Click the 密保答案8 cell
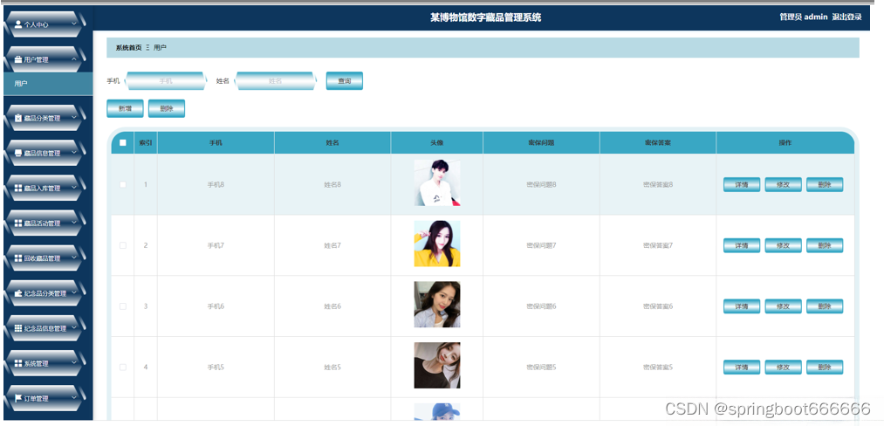 pos(658,184)
